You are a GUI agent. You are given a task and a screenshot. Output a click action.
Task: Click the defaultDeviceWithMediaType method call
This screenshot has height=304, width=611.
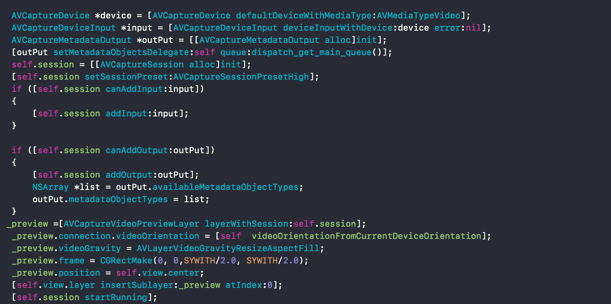(x=304, y=16)
